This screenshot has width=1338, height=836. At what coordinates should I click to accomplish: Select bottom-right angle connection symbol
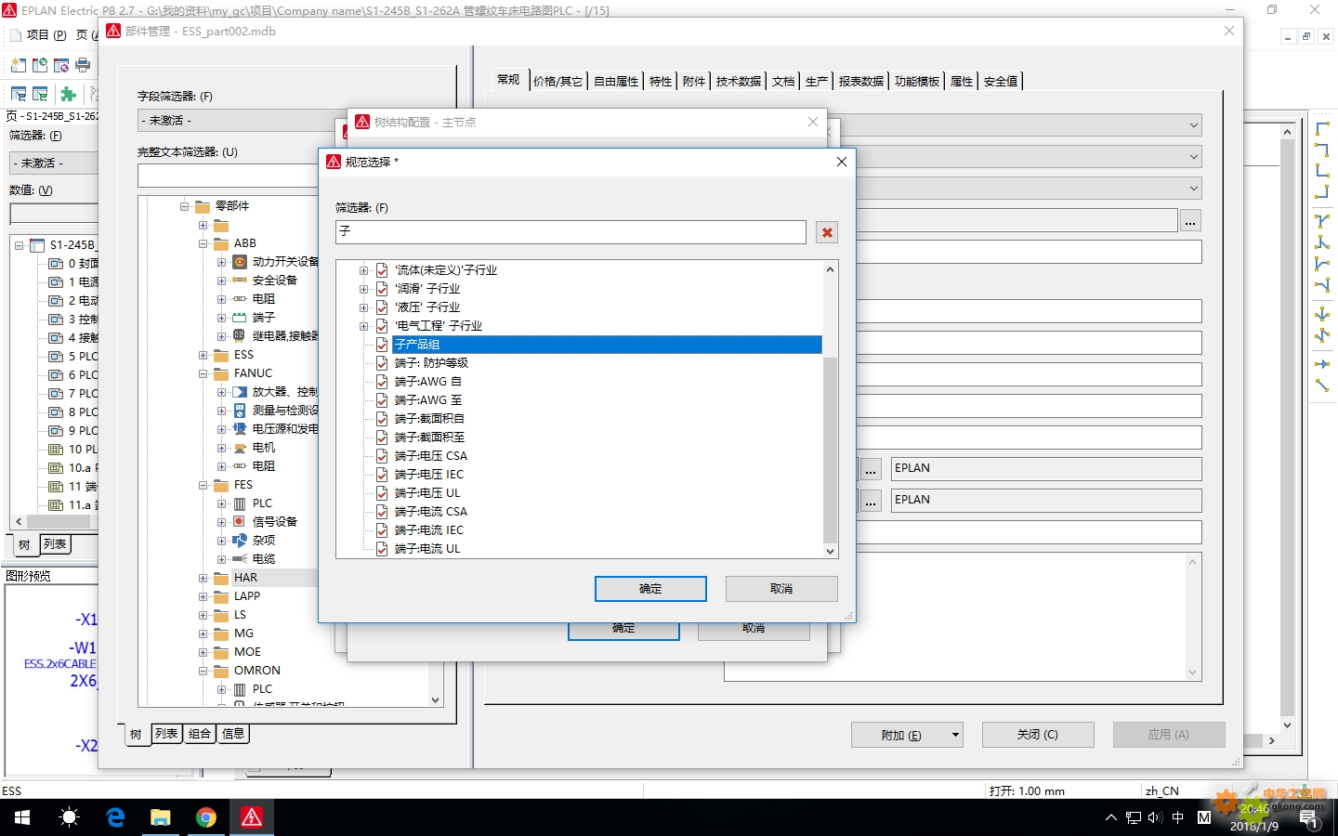1322,192
